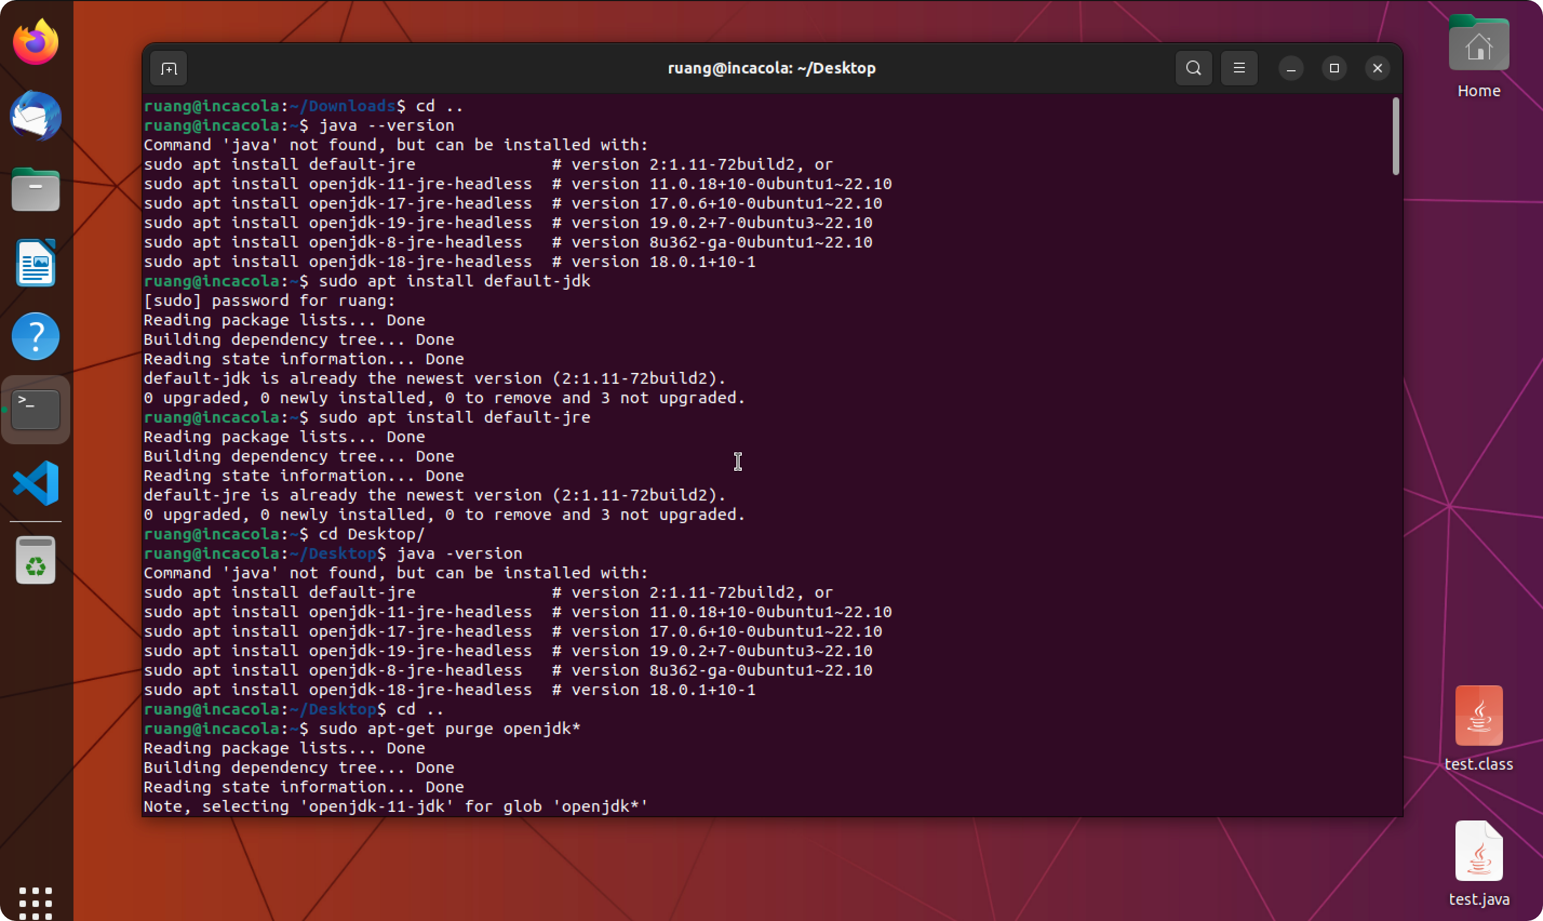Open a new terminal tab
This screenshot has height=921, width=1543.
click(169, 68)
